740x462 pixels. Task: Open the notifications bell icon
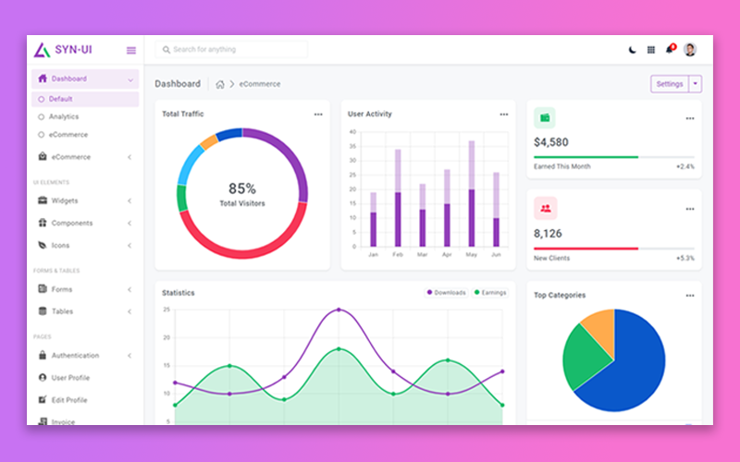[x=670, y=50]
